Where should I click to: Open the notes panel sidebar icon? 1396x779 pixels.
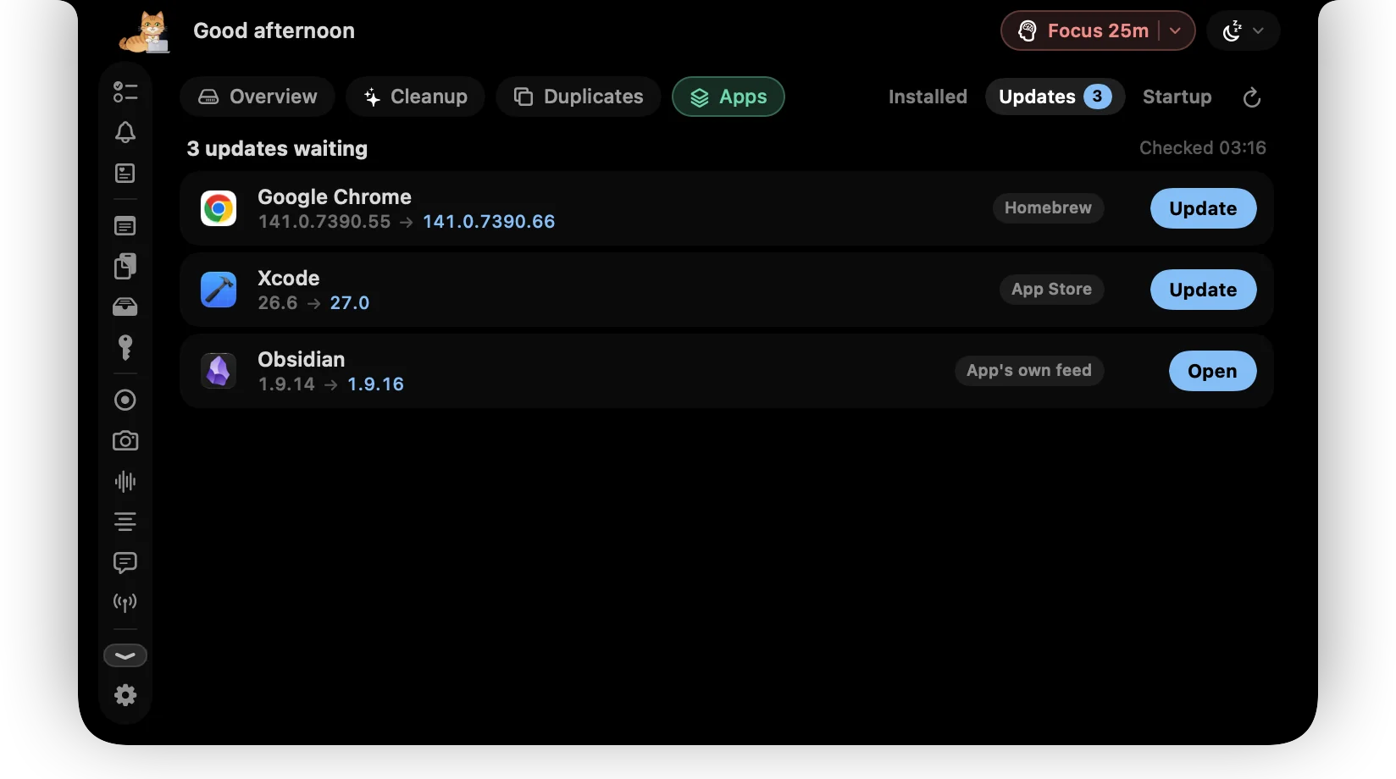[125, 174]
